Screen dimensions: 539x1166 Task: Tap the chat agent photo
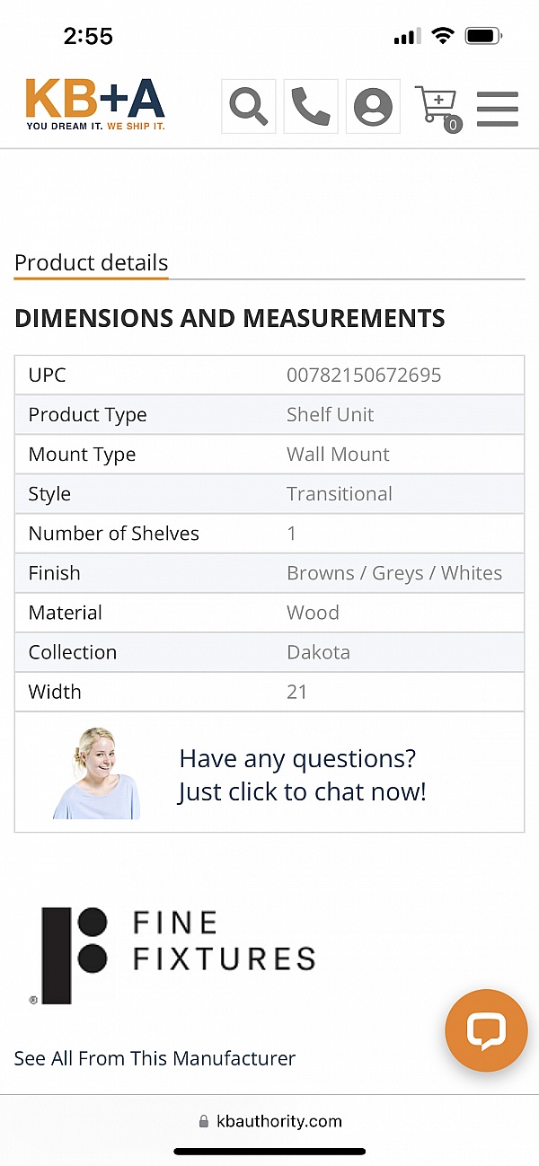(95, 773)
